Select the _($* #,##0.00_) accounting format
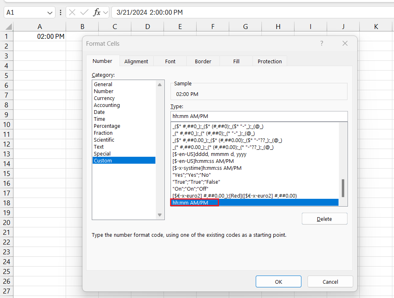This screenshot has height=298, width=394. [255, 140]
